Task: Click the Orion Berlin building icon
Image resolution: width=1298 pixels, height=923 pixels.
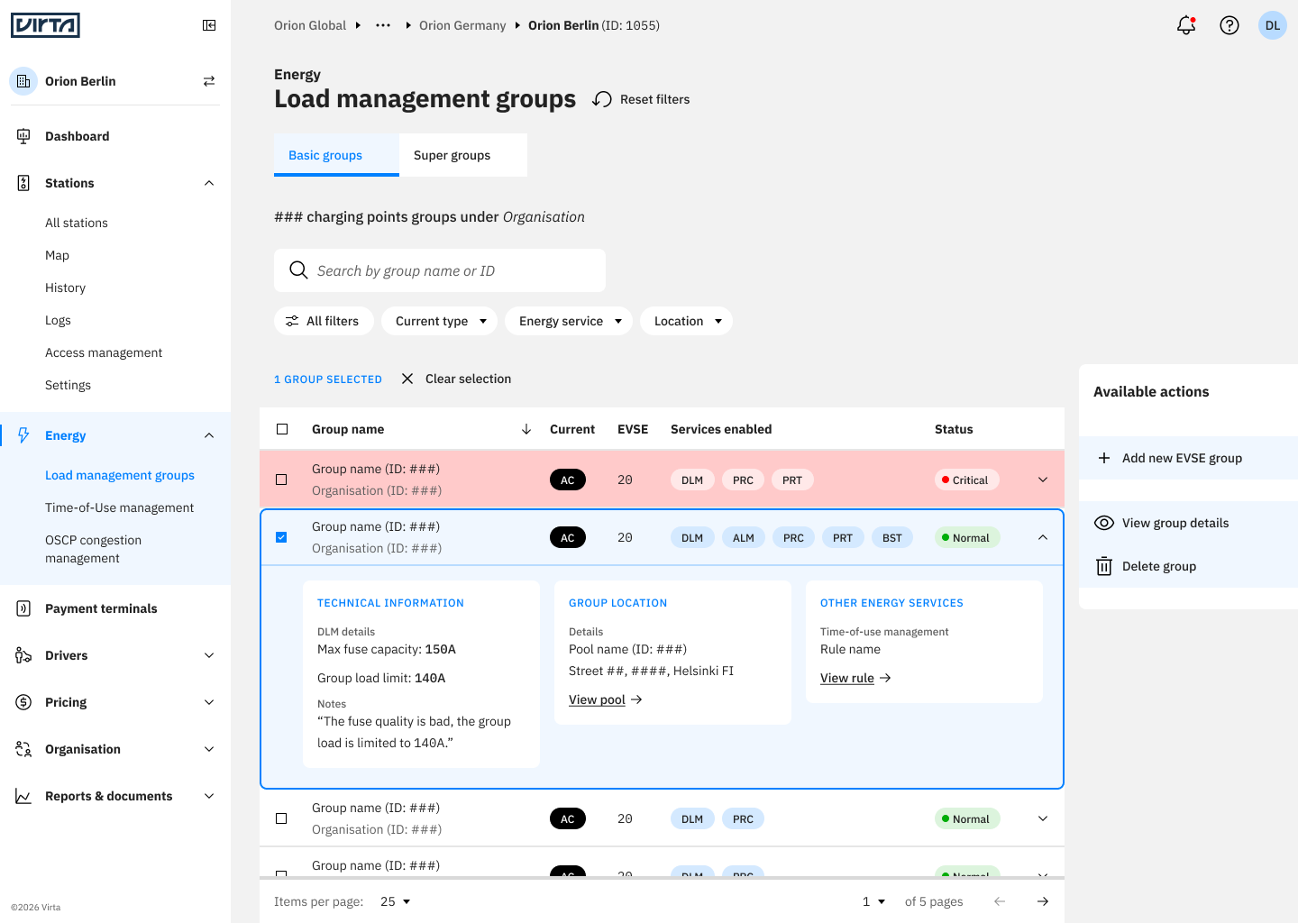Action: pos(23,81)
